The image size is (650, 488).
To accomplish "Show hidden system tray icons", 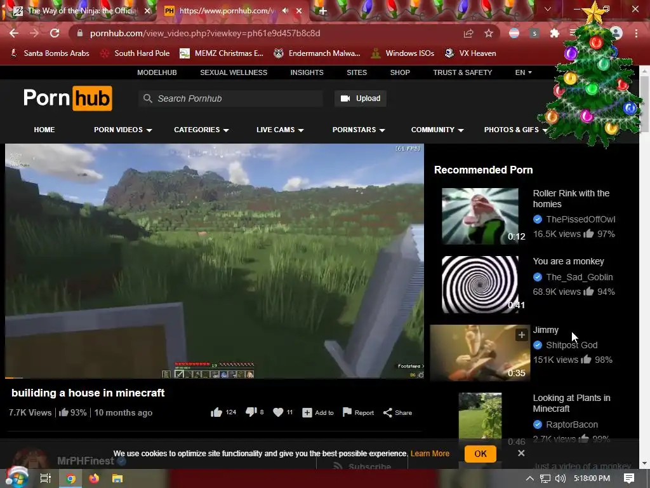I will [529, 478].
